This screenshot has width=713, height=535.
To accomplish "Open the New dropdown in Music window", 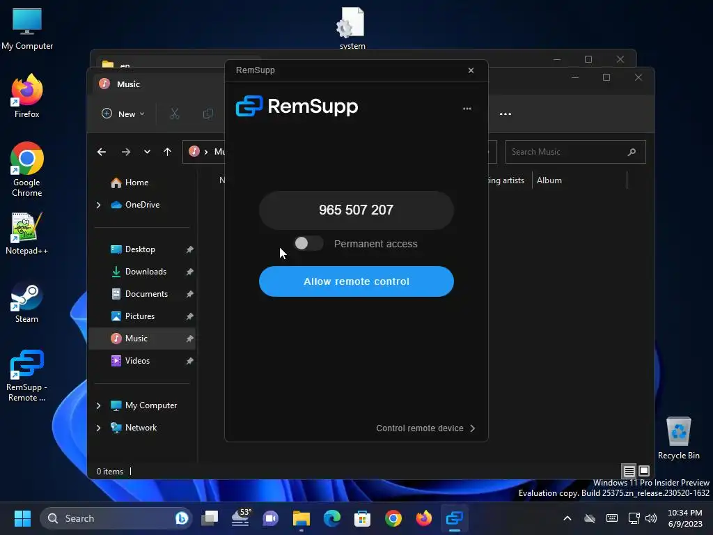I will point(123,114).
